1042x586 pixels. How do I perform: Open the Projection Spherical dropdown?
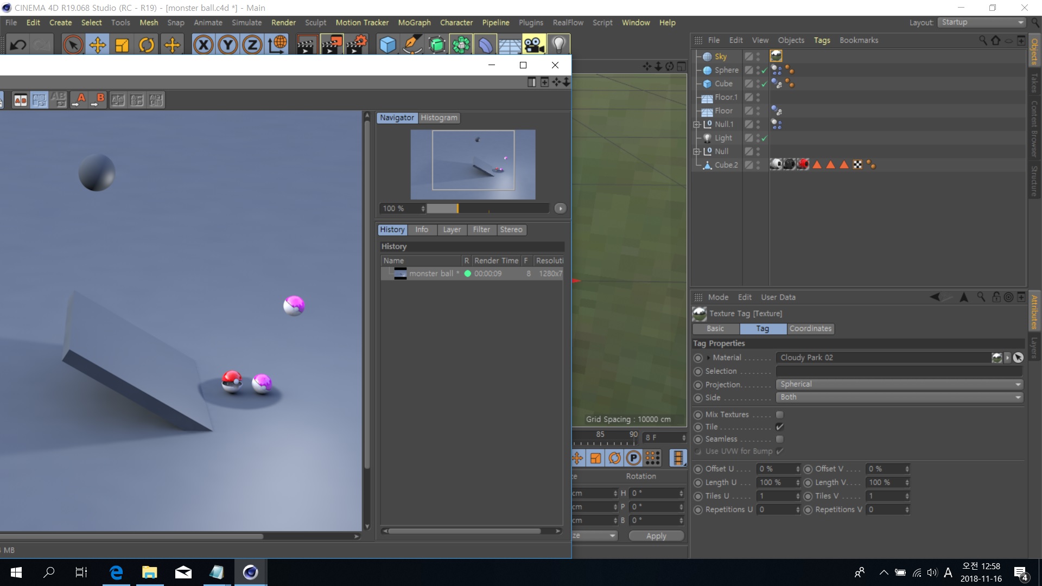(899, 384)
